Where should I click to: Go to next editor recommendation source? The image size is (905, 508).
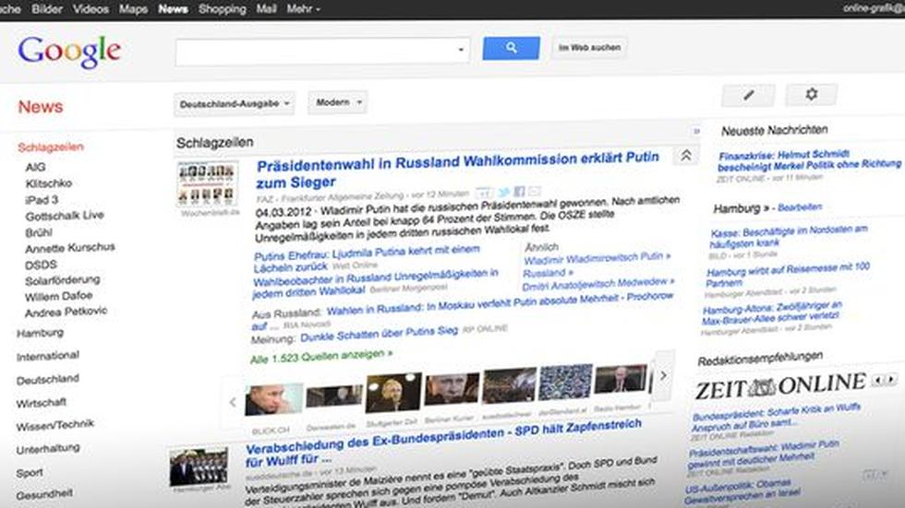(891, 380)
